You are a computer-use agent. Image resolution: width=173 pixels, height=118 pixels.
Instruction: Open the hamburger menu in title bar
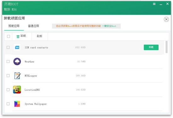pyautogui.click(x=154, y=4)
